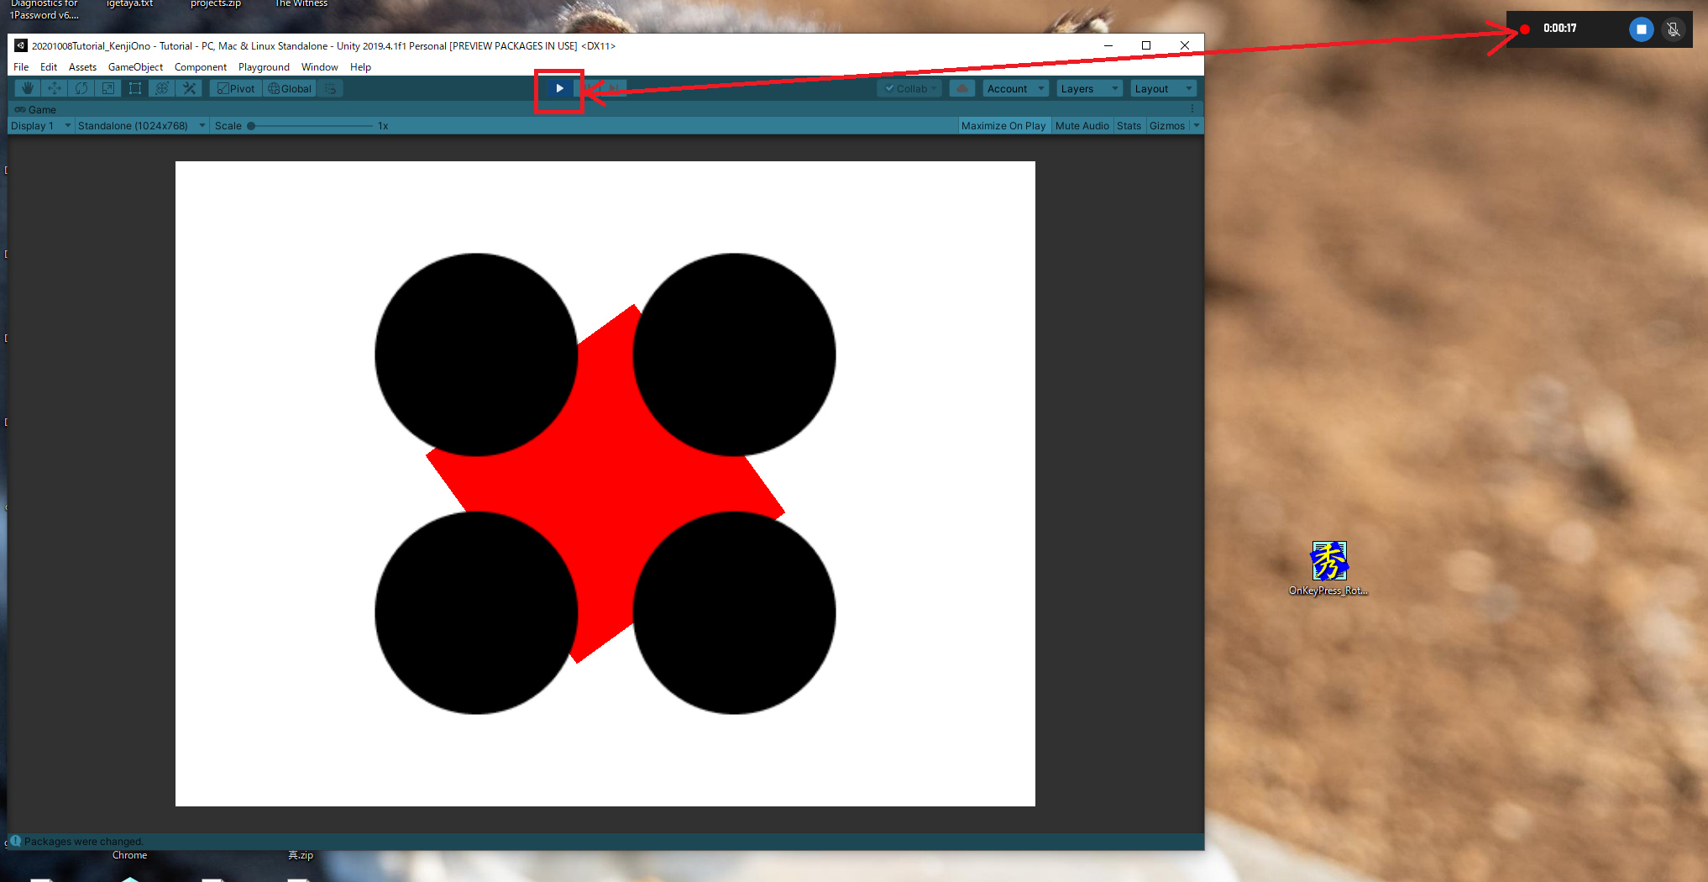This screenshot has width=1708, height=882.
Task: Click the Play button to start game
Action: [x=559, y=88]
